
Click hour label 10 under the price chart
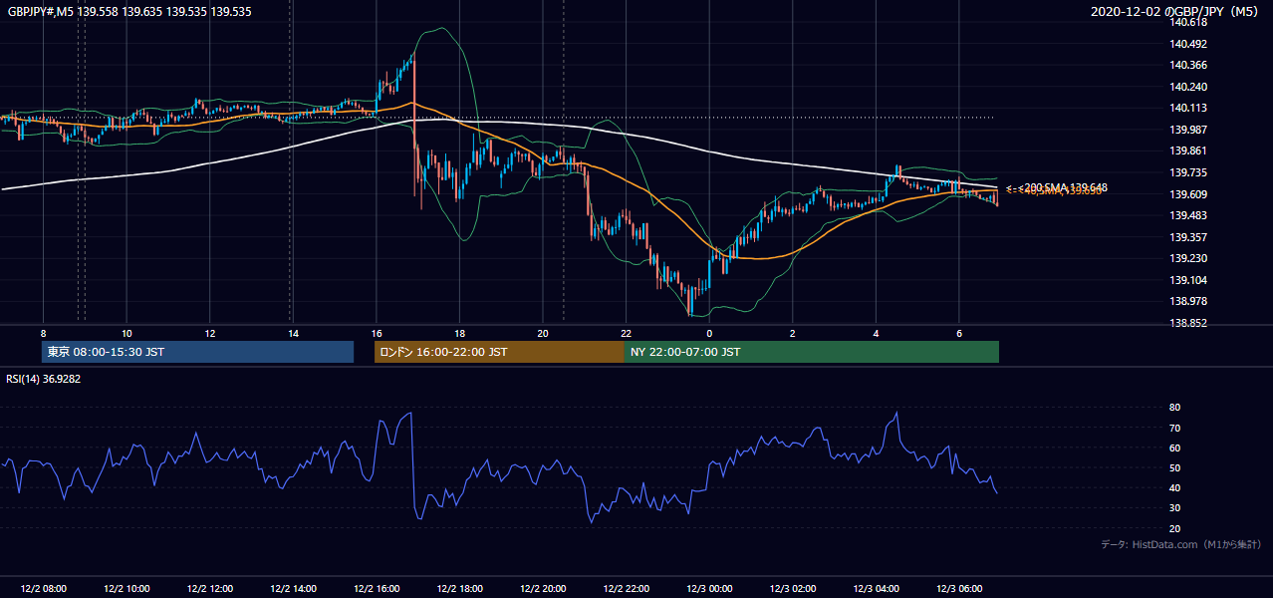click(127, 333)
